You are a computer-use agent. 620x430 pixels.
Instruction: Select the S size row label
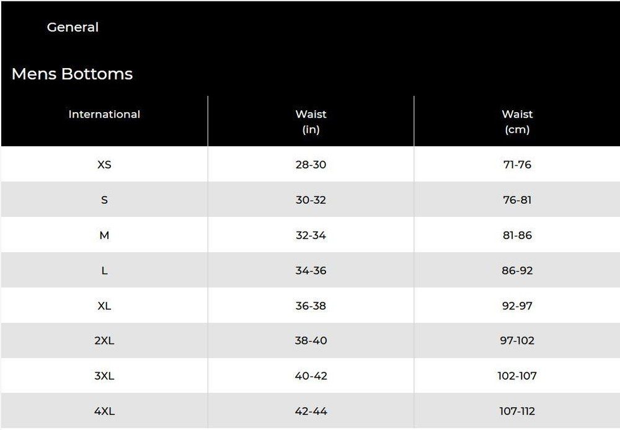104,200
